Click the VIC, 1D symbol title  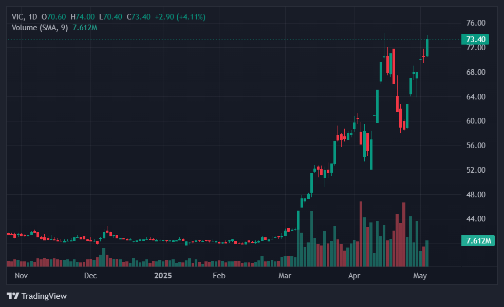click(x=25, y=17)
